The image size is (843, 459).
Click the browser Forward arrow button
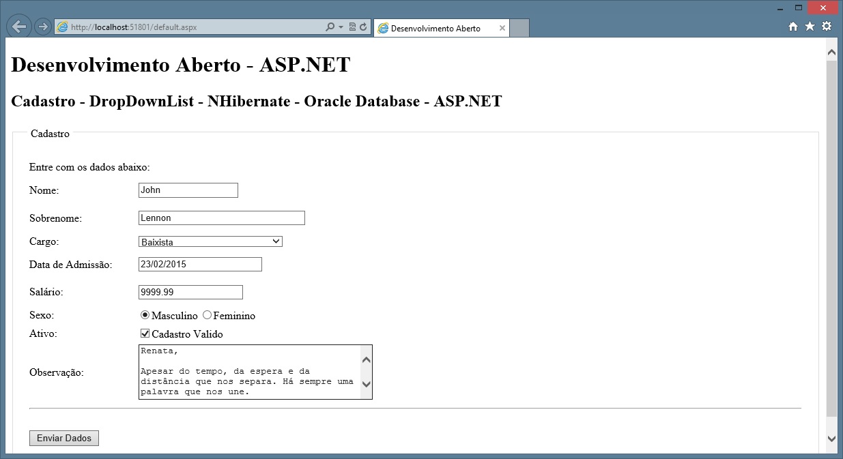point(42,27)
